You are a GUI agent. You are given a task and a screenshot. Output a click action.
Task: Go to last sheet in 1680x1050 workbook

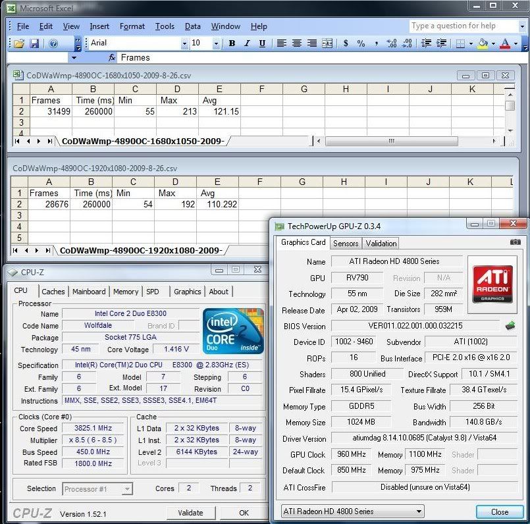(x=49, y=142)
